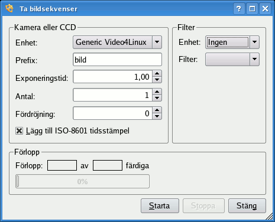Click the help question mark button
275x222 pixels.
click(239, 9)
